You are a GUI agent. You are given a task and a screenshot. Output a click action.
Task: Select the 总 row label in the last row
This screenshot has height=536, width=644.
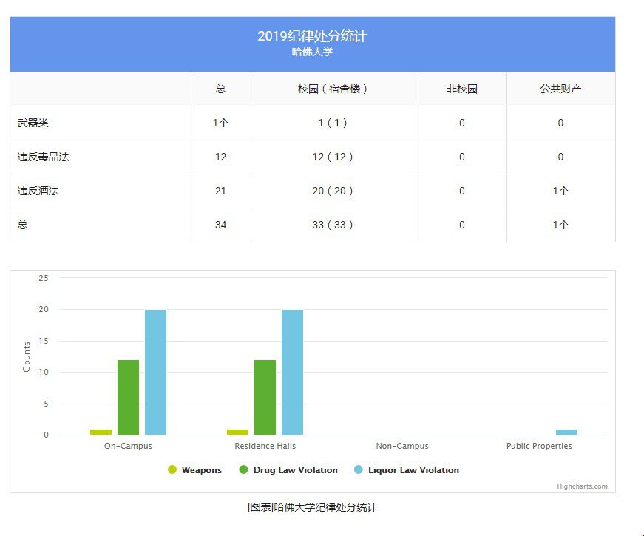pos(23,225)
